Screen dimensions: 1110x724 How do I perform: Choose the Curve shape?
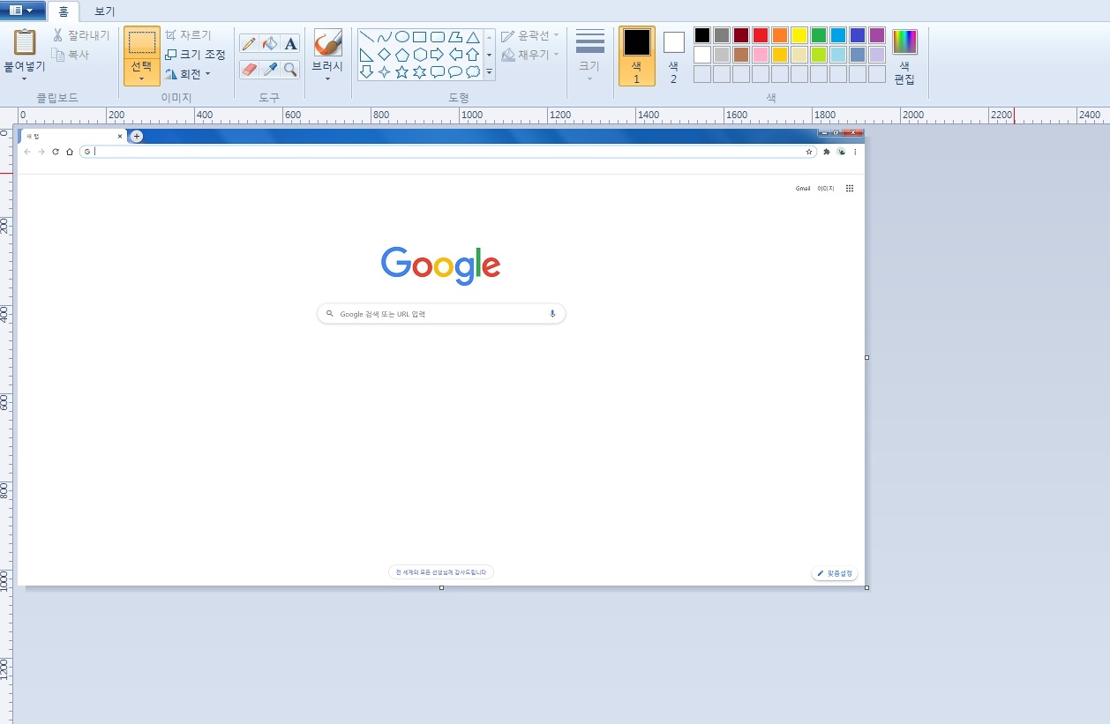coord(384,37)
